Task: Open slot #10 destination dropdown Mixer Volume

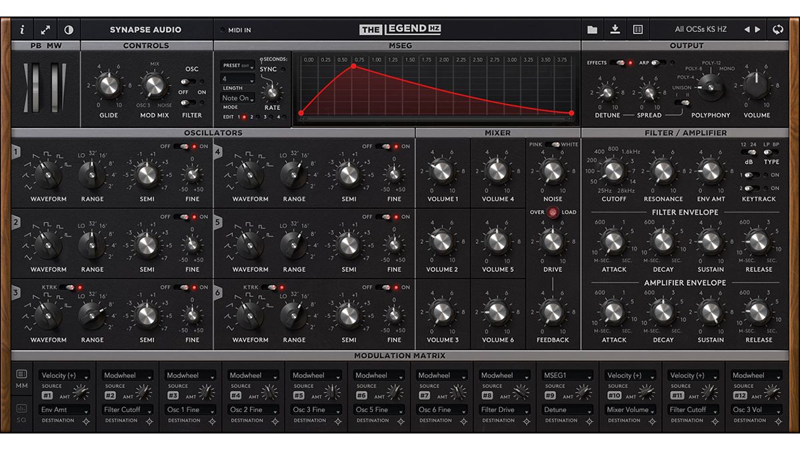Action: click(630, 410)
